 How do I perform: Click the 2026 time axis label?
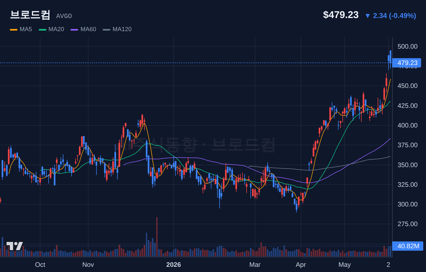click(174, 265)
